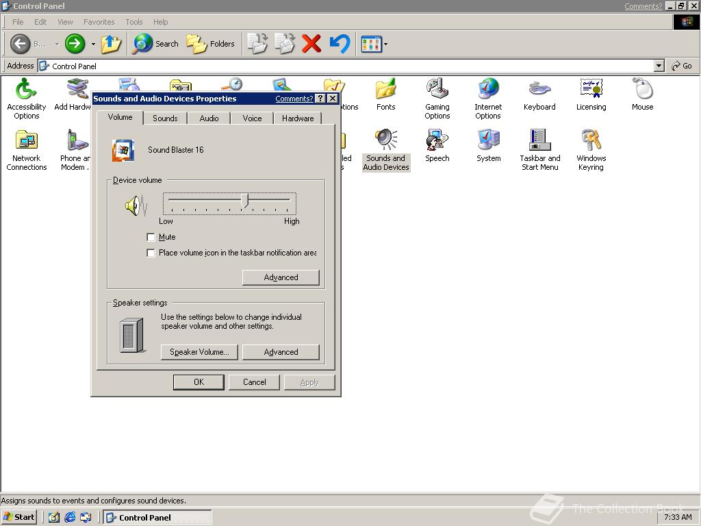
Task: Launch Internet Explorer from quick launch
Action: pos(70,517)
